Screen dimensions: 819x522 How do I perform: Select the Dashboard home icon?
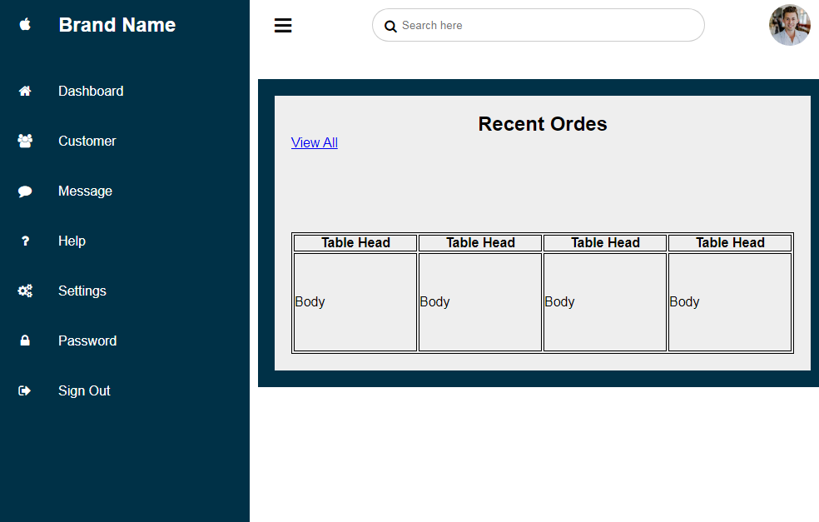pos(25,91)
